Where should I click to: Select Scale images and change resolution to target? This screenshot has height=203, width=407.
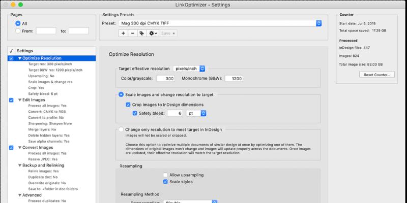(x=121, y=95)
